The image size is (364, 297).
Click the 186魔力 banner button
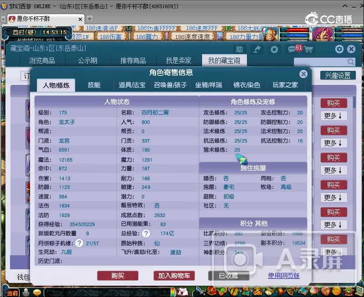point(147,37)
